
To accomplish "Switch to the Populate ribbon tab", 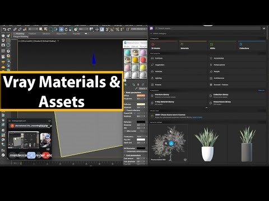I will click(76, 33).
